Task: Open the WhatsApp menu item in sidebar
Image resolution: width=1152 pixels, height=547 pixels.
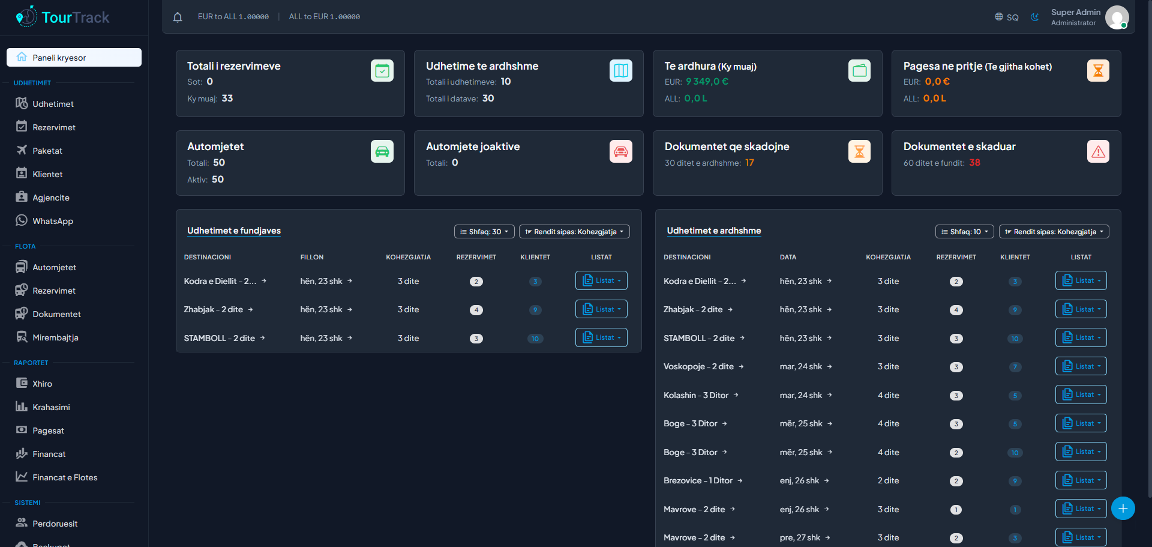Action: [53, 221]
